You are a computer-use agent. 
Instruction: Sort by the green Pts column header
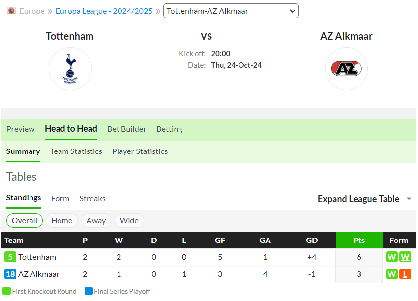[x=359, y=240]
